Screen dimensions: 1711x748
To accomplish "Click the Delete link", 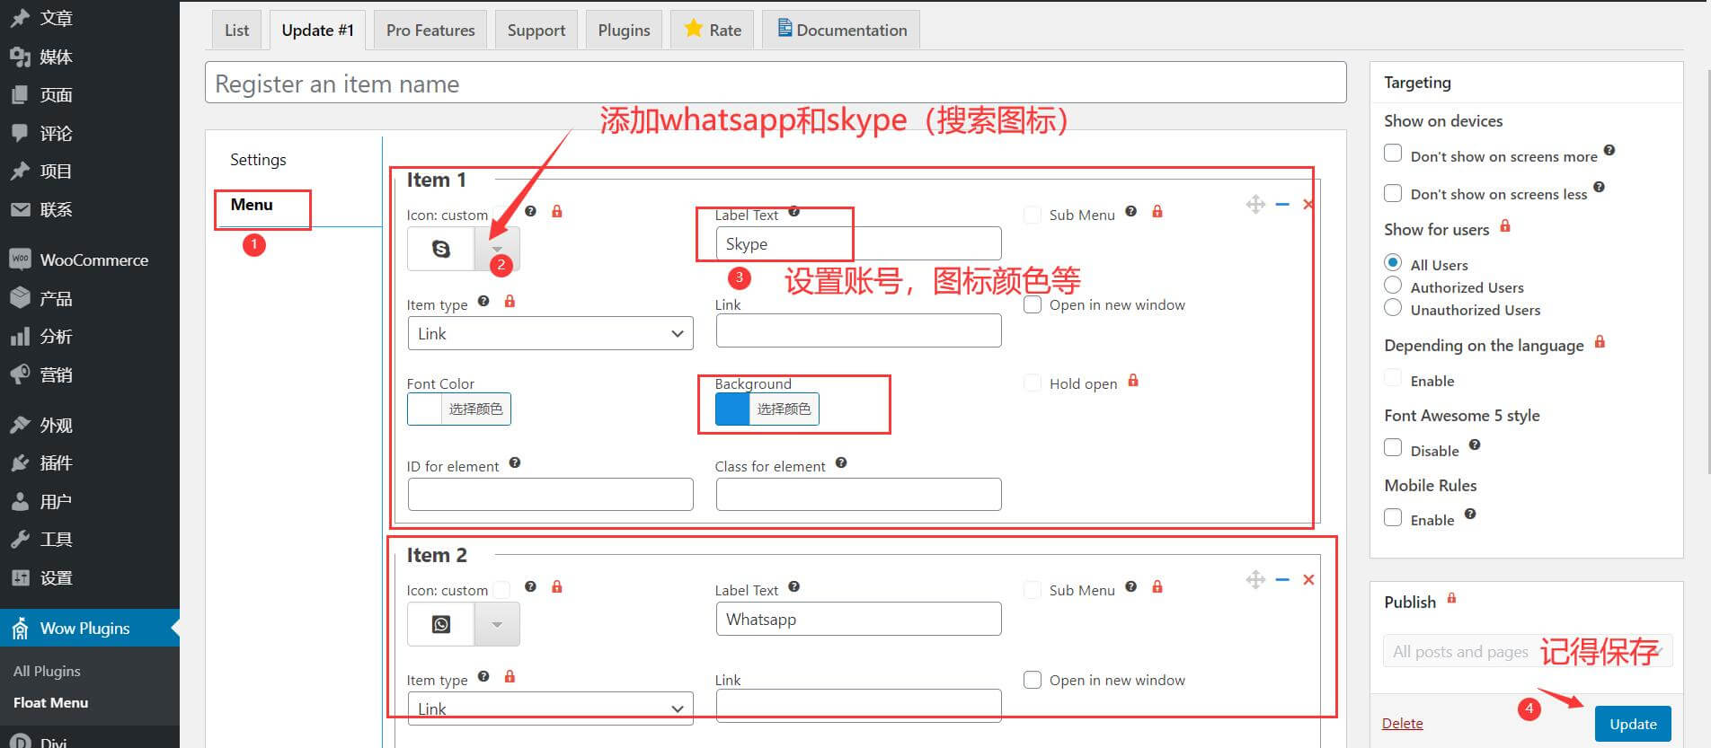I will coord(1402,724).
